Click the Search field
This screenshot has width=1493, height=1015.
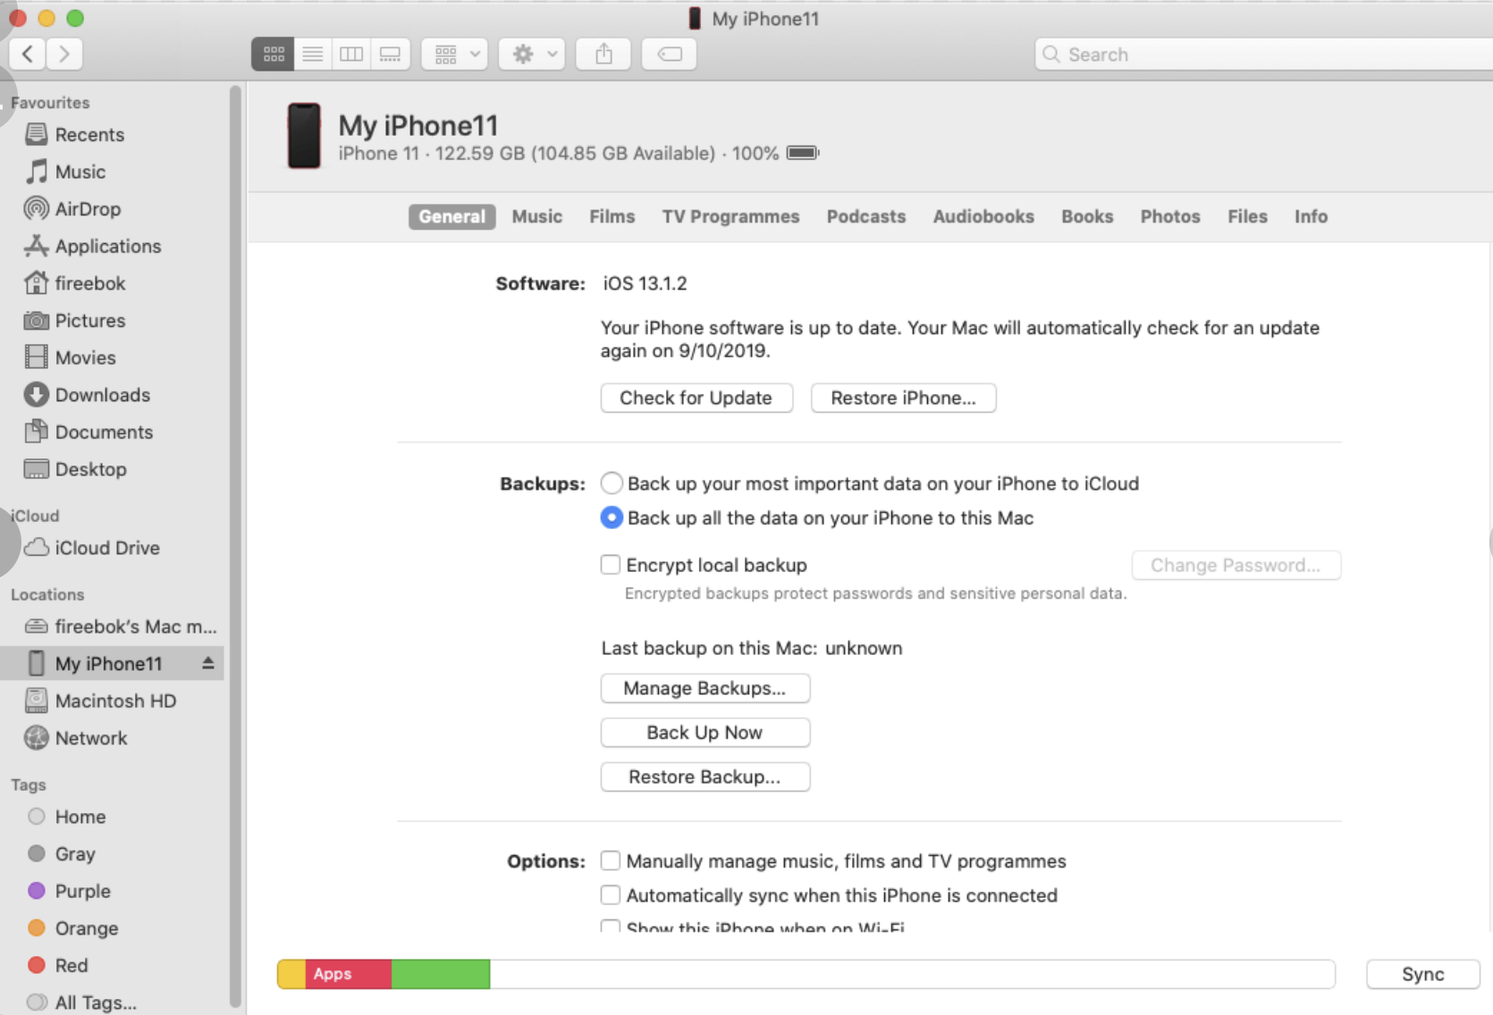pos(1264,55)
